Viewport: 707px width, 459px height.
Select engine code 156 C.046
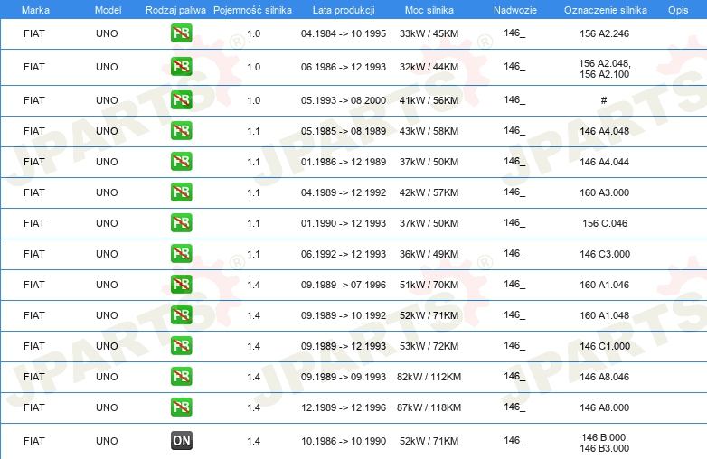tap(605, 223)
